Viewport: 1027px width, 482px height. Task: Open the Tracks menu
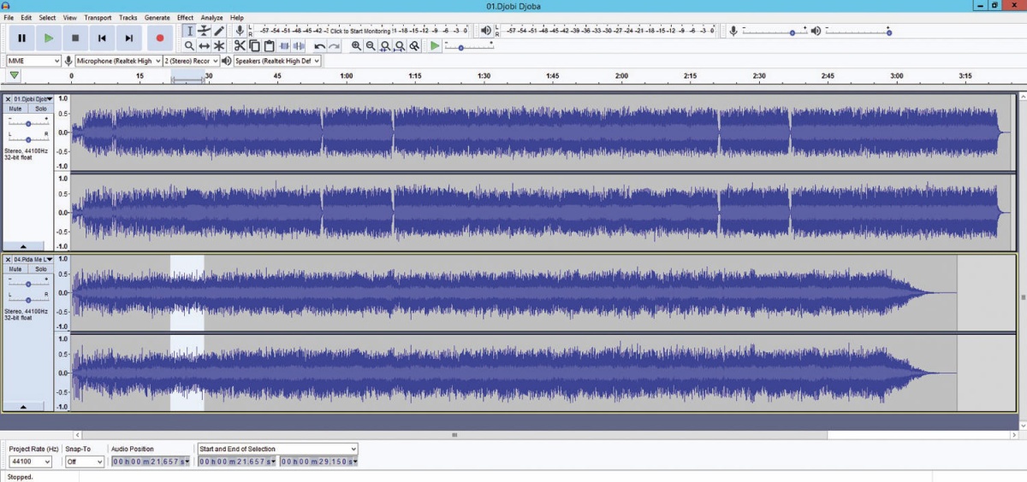(x=128, y=17)
